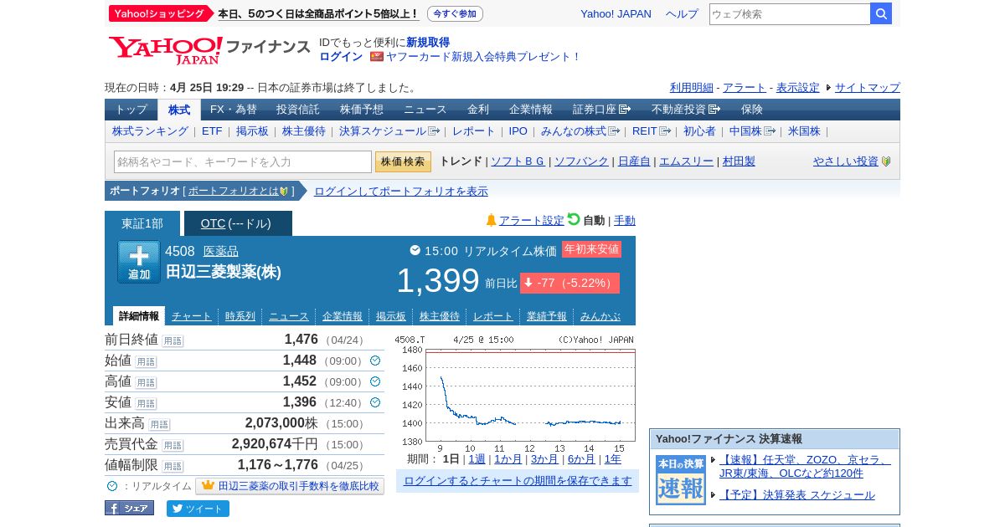Click the 株価検索 button
1005x527 pixels.
tap(403, 161)
